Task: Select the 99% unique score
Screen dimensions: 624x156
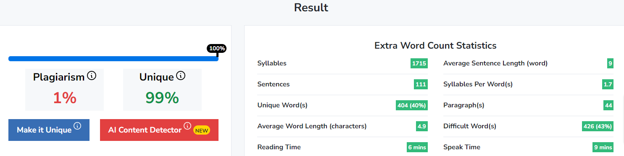Action: [162, 98]
